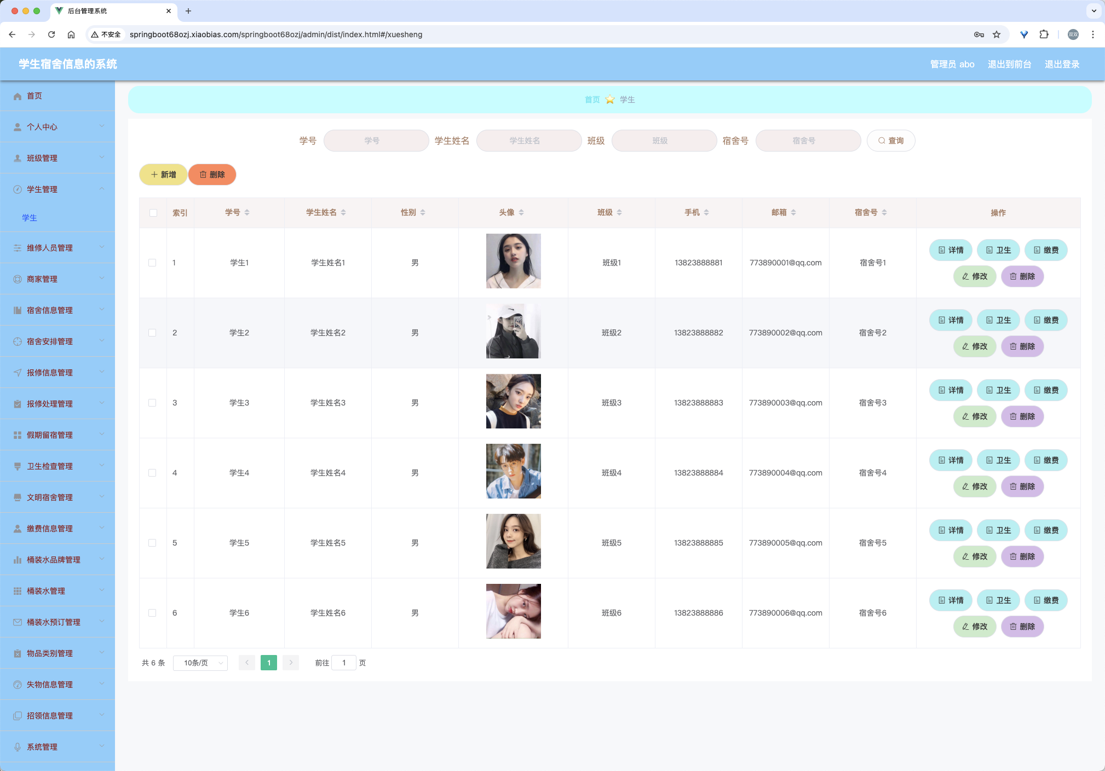Click the clipboard icon beside 报修处理管理
This screenshot has height=771, width=1105.
click(x=18, y=404)
